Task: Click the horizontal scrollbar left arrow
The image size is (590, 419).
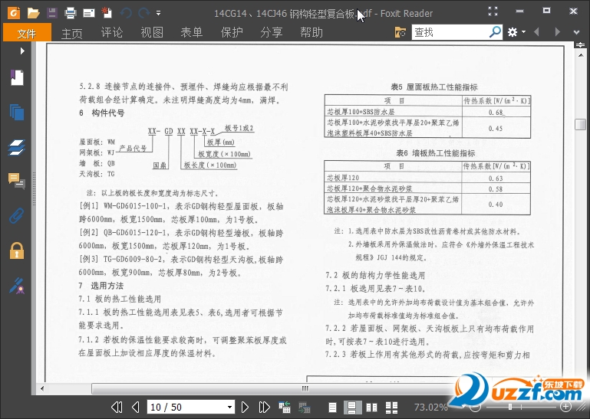Action: tap(42, 388)
